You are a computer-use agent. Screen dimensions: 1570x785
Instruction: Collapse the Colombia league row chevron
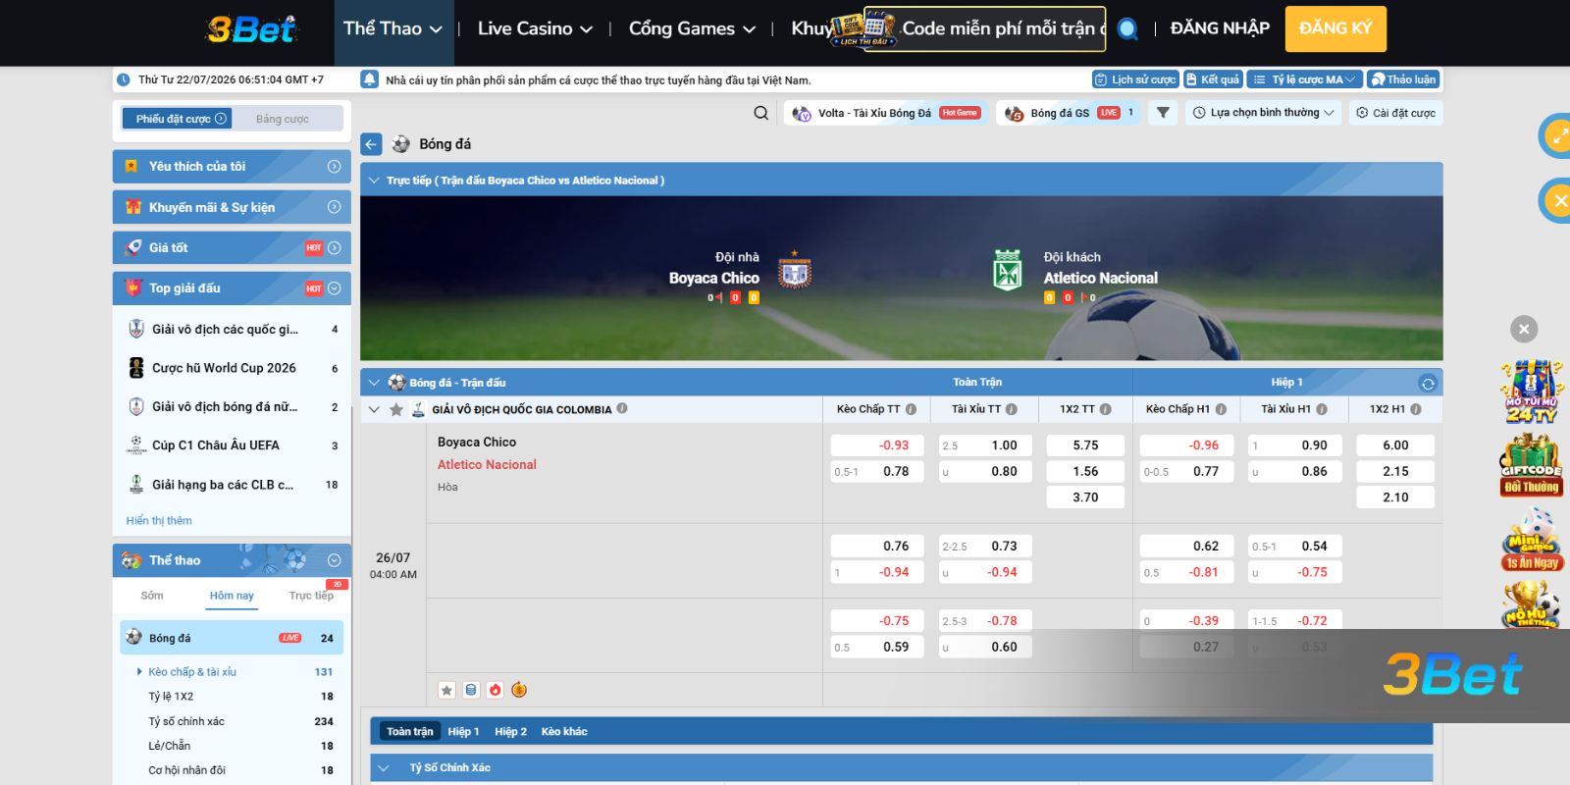tap(374, 409)
